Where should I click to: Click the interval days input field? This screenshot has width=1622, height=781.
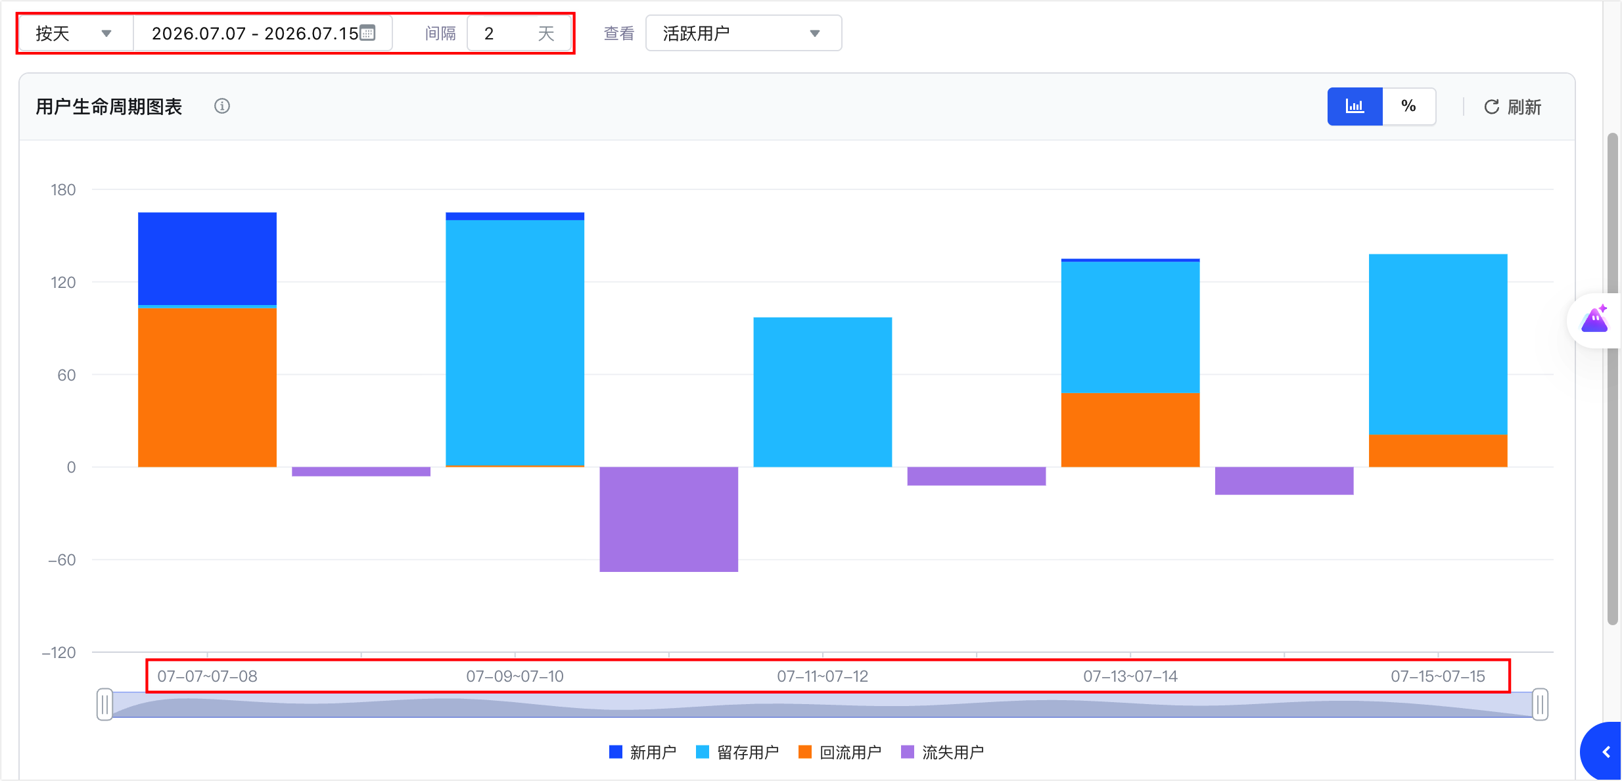(x=519, y=33)
